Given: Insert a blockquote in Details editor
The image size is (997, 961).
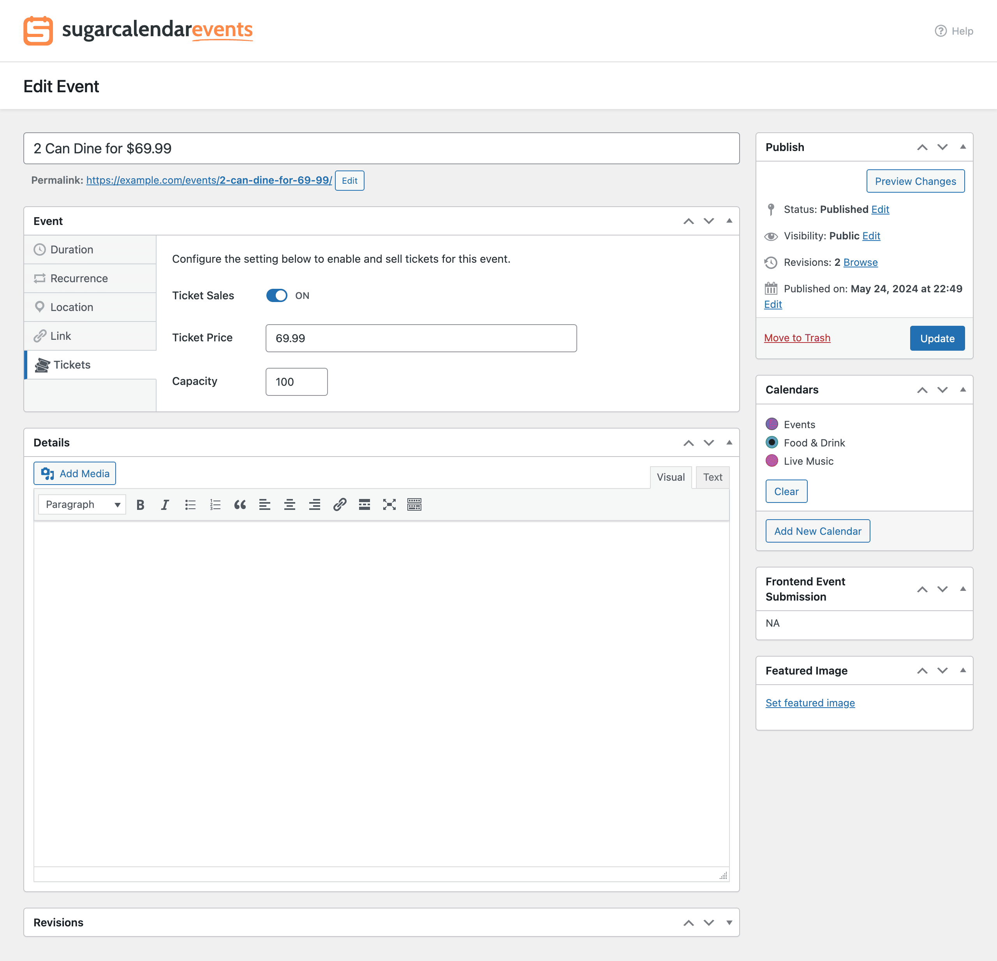Looking at the screenshot, I should click(240, 504).
